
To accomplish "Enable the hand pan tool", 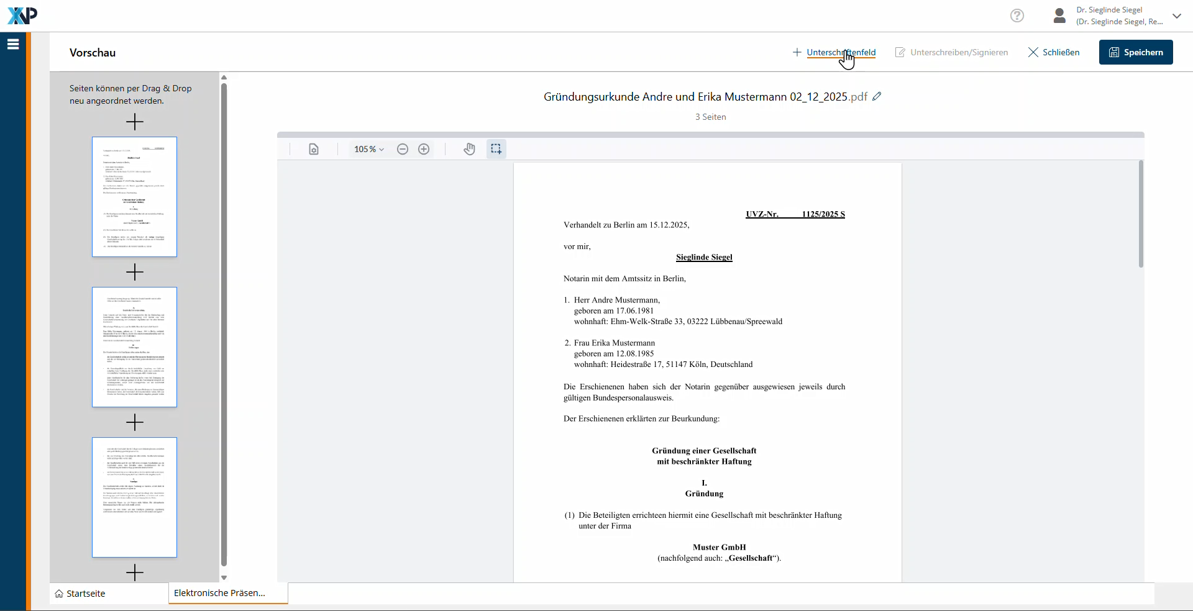I will click(x=469, y=149).
